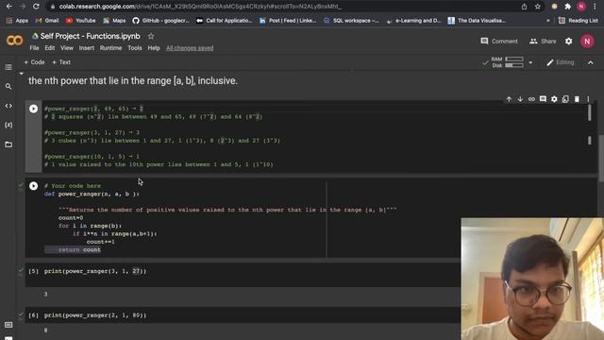The height and width of the screenshot is (340, 604).
Task: Delete cell trash icon
Action: (577, 99)
